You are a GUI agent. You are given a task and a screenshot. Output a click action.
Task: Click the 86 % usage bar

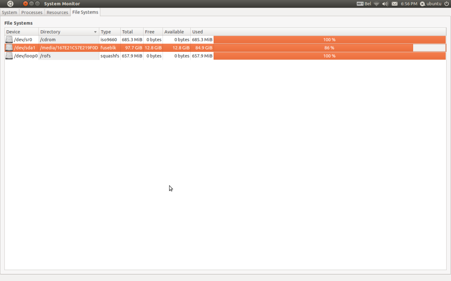[x=329, y=48]
